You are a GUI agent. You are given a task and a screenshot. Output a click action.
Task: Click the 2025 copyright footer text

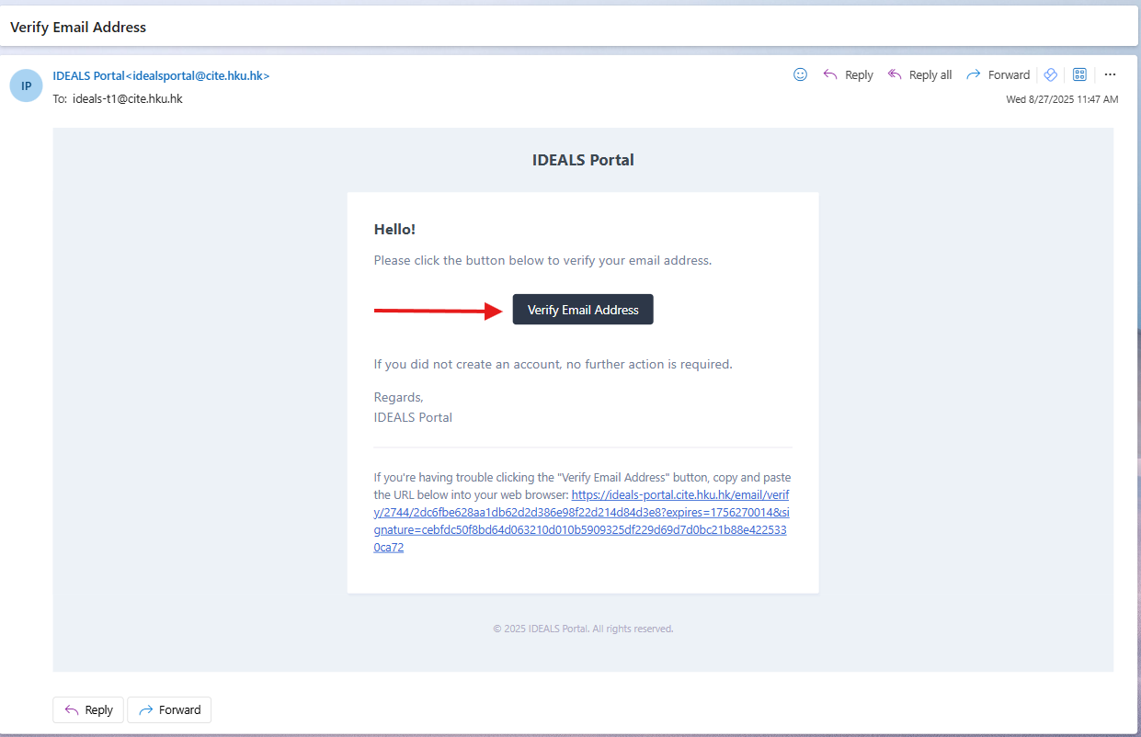pos(583,629)
